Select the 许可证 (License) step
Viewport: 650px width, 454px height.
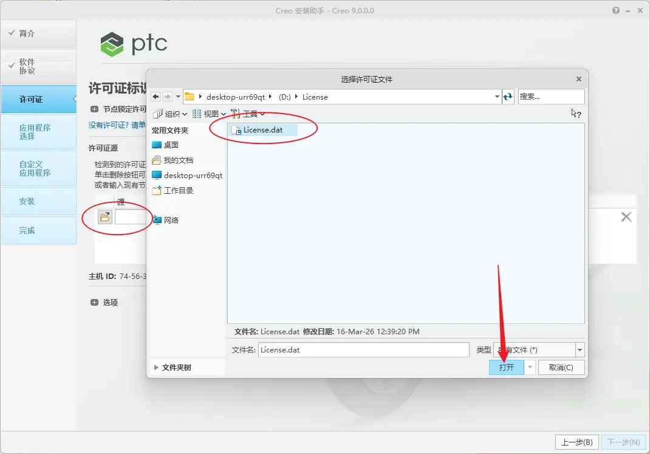[x=38, y=99]
